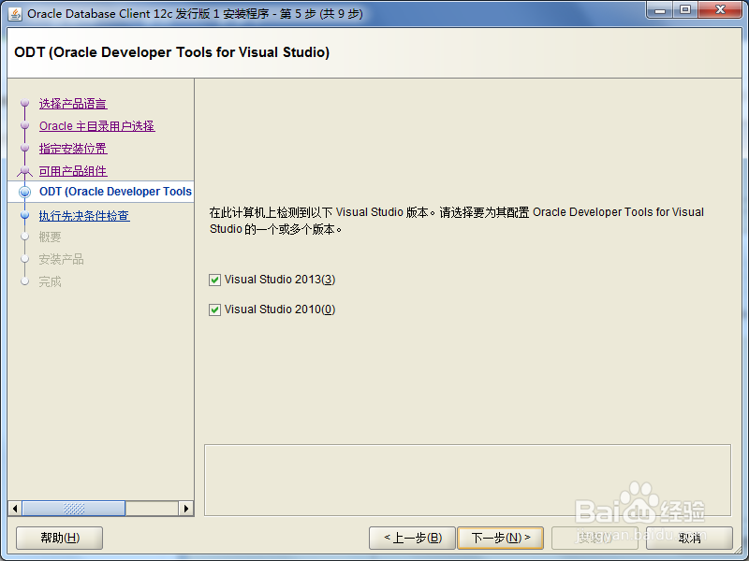Open the 选择产品语言 step link
749x561 pixels.
73,104
